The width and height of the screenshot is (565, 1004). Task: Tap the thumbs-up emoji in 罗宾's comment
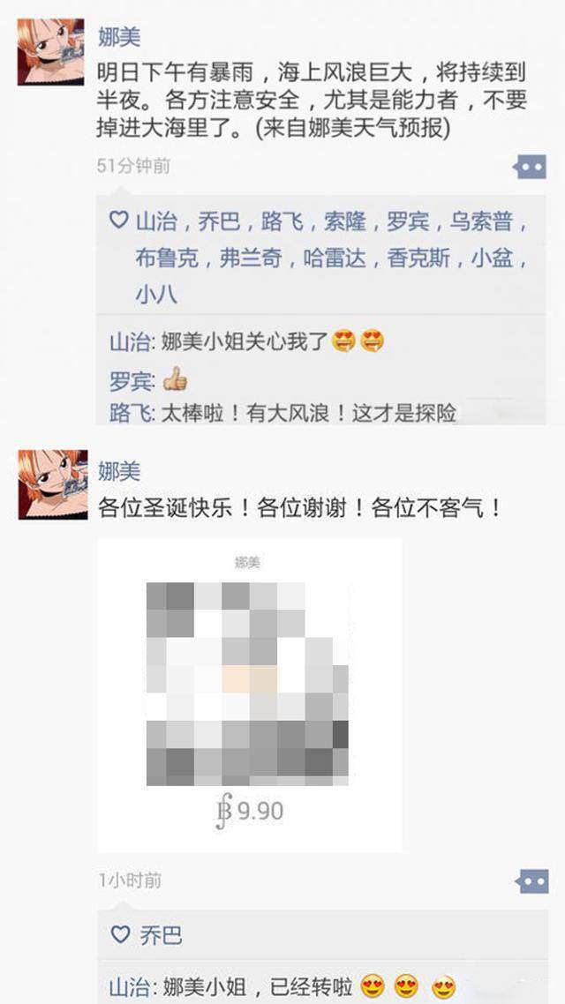pos(175,379)
